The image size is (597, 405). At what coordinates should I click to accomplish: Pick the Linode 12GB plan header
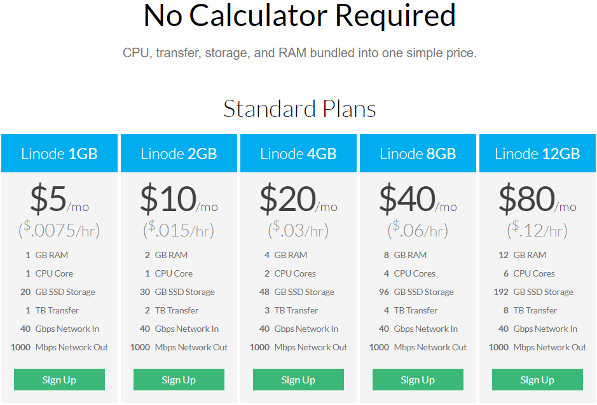click(x=537, y=153)
